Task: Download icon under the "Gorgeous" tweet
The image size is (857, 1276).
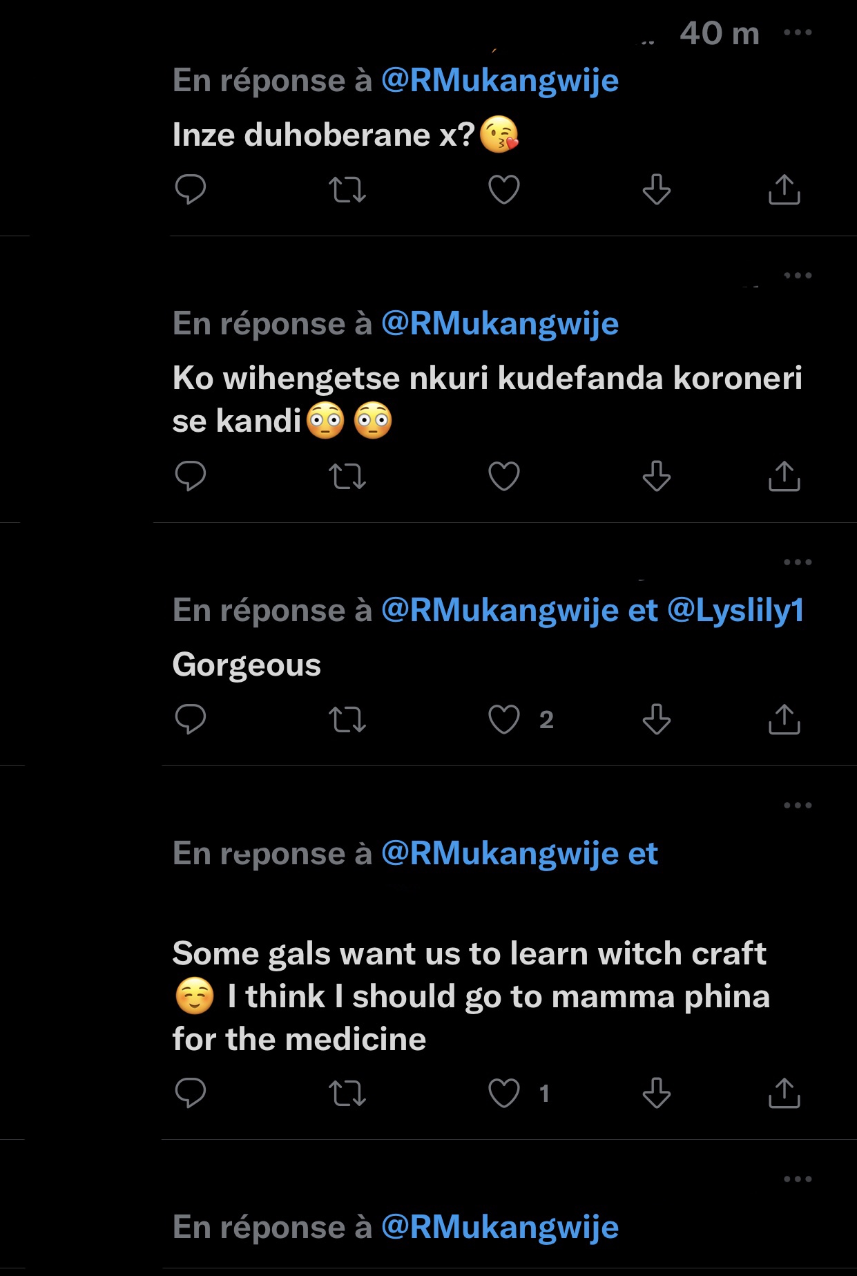Action: [x=656, y=719]
